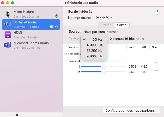
Task: Toggle the mute checkbox for channel 2
Action: point(156,72)
